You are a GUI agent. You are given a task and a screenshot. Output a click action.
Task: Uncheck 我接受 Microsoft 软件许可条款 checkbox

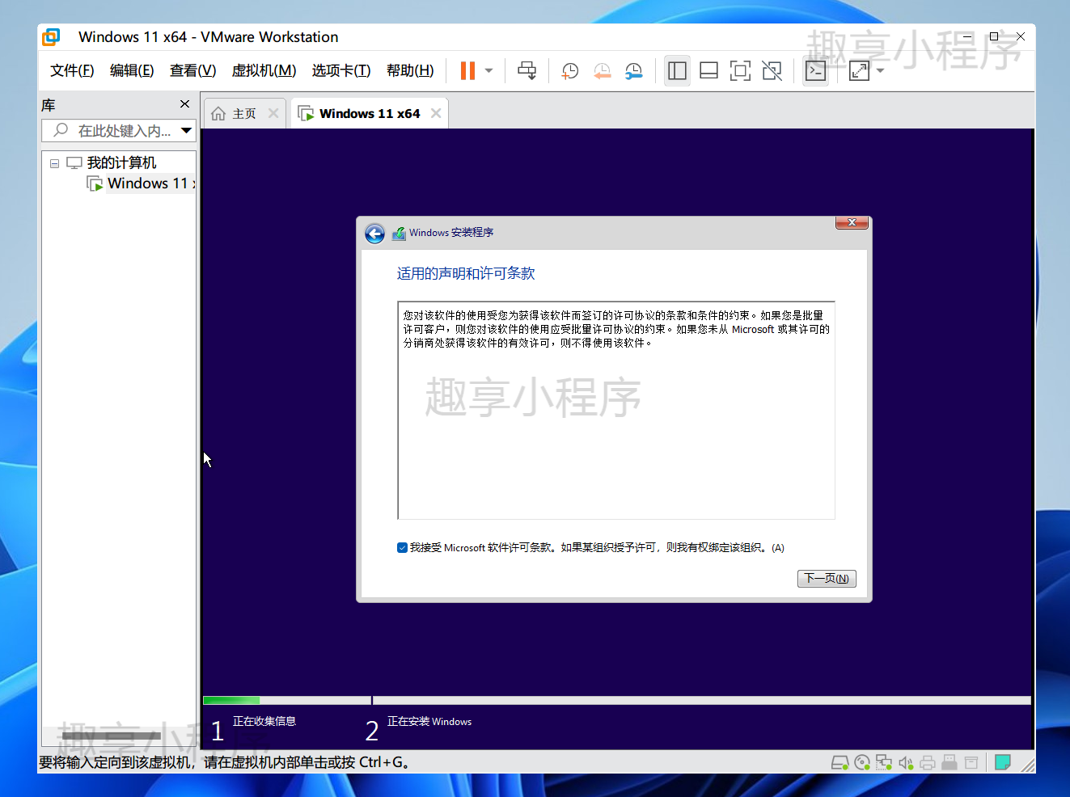[x=402, y=547]
